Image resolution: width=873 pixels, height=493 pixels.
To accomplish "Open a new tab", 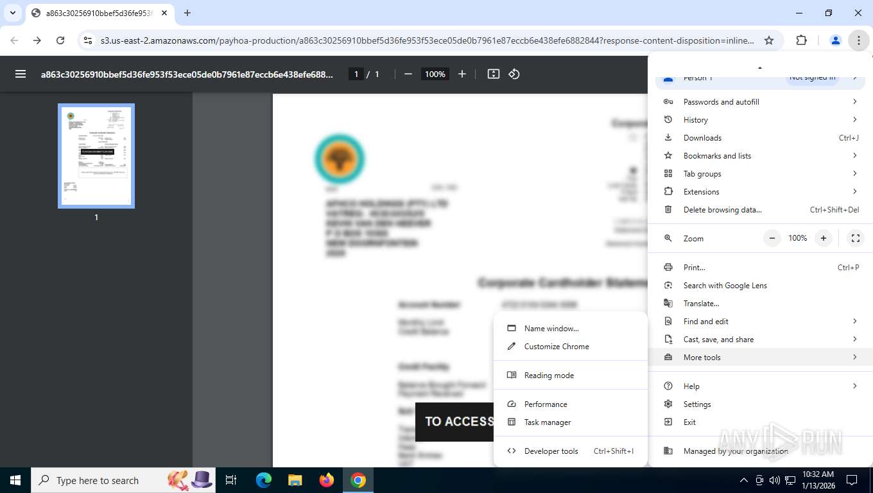I will (x=187, y=13).
